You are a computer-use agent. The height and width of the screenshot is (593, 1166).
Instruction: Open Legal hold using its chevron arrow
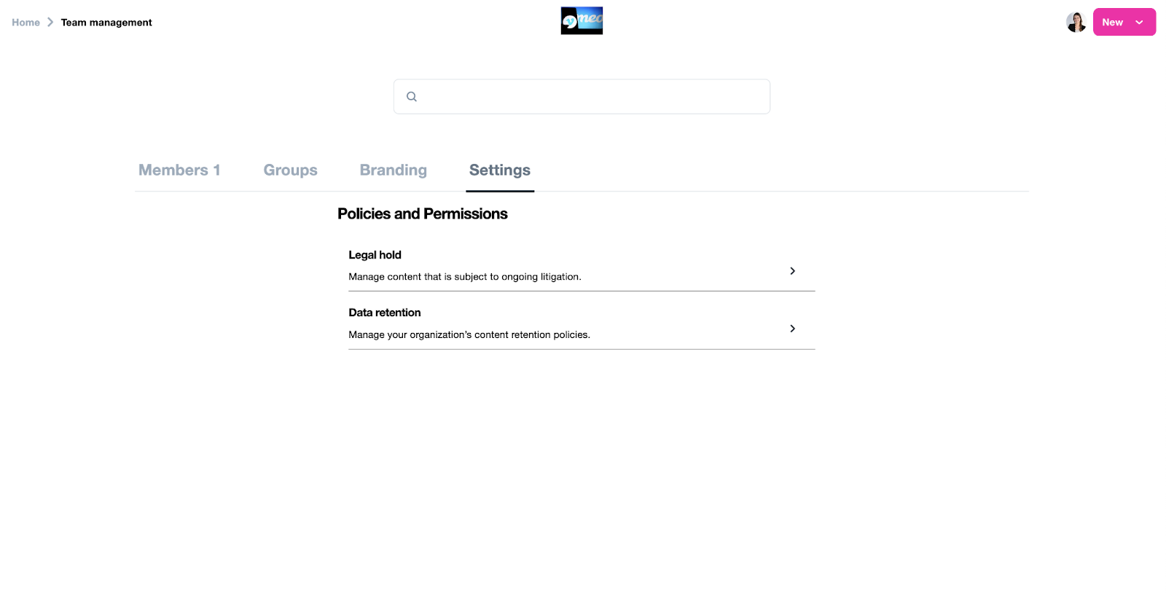pos(792,271)
